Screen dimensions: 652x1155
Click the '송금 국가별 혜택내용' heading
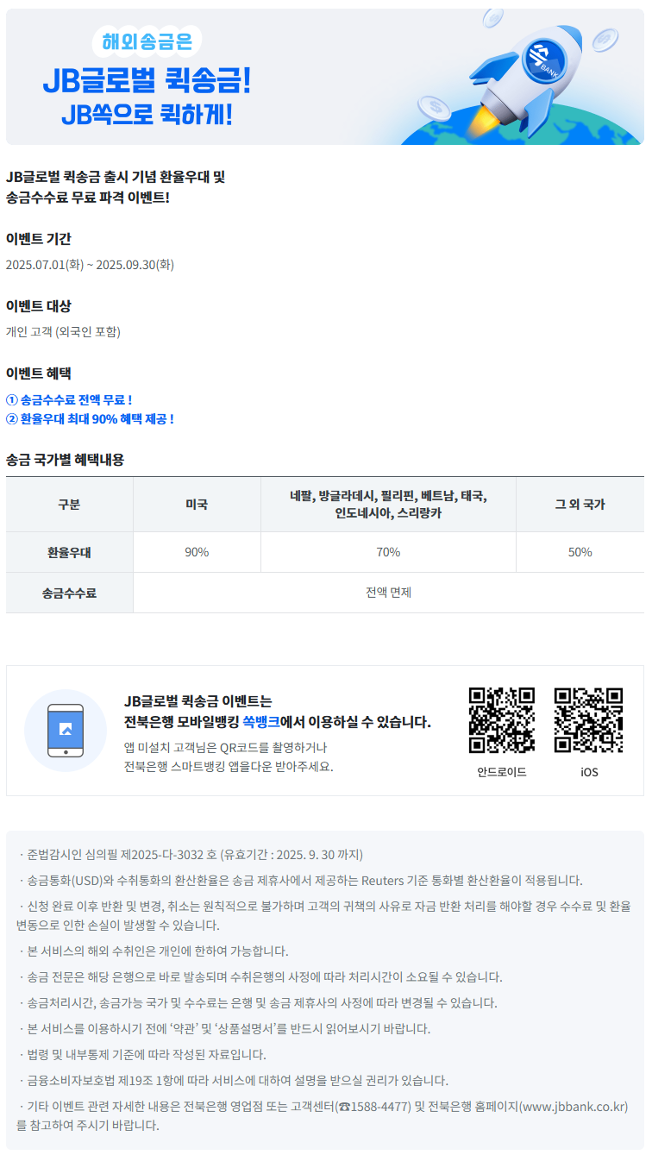[65, 460]
